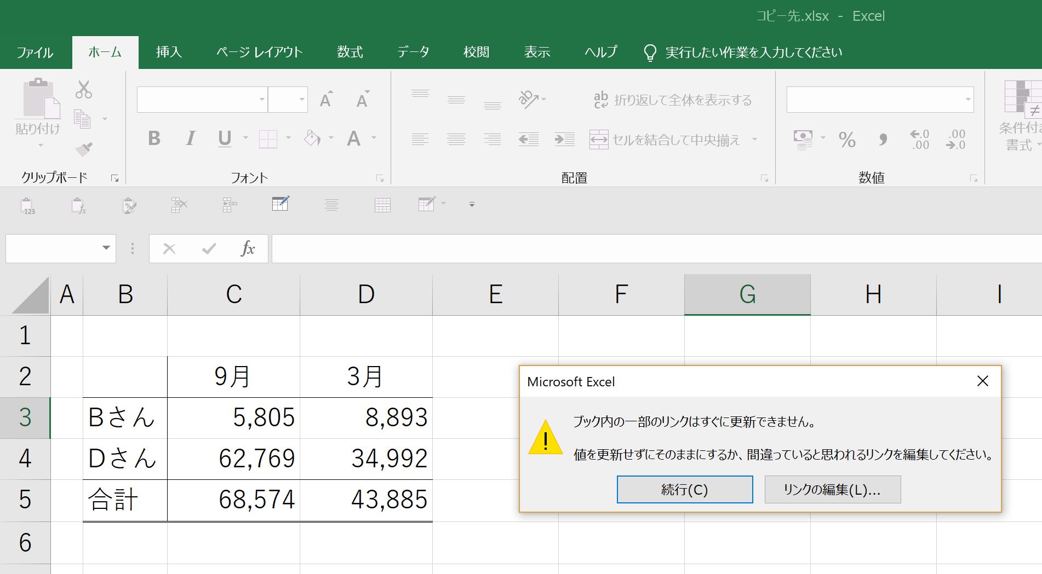Open underline style dropdown arrow
This screenshot has width=1042, height=574.
[245, 138]
